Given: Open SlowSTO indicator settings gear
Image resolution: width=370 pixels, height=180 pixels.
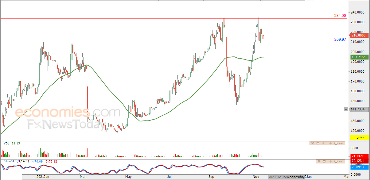Looking at the screenshot, I should click(336, 161).
